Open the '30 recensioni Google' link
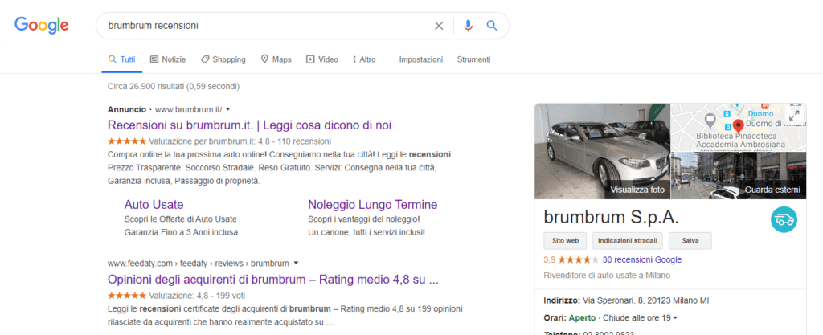This screenshot has height=335, width=823. point(642,259)
